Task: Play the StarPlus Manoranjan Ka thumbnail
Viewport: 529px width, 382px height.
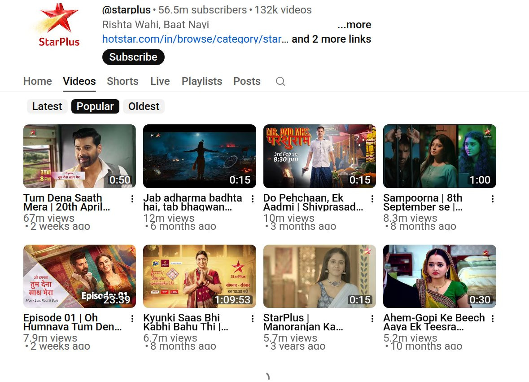Action: click(x=319, y=276)
